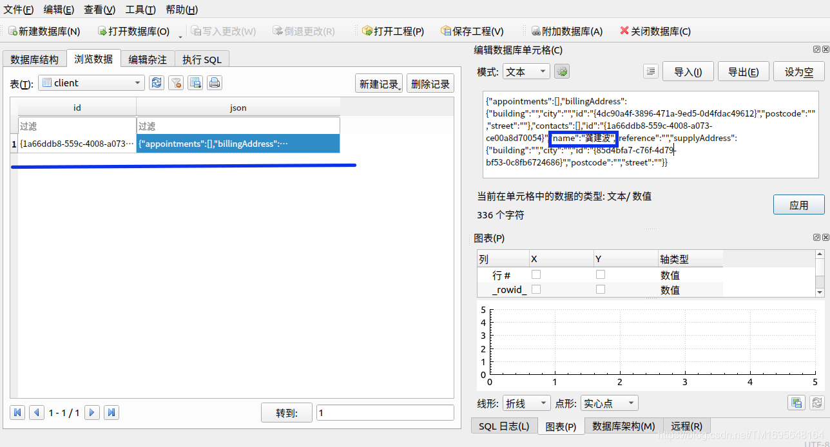Open the Help (帮助) menu
Viewport: 830px width, 447px height.
(181, 10)
